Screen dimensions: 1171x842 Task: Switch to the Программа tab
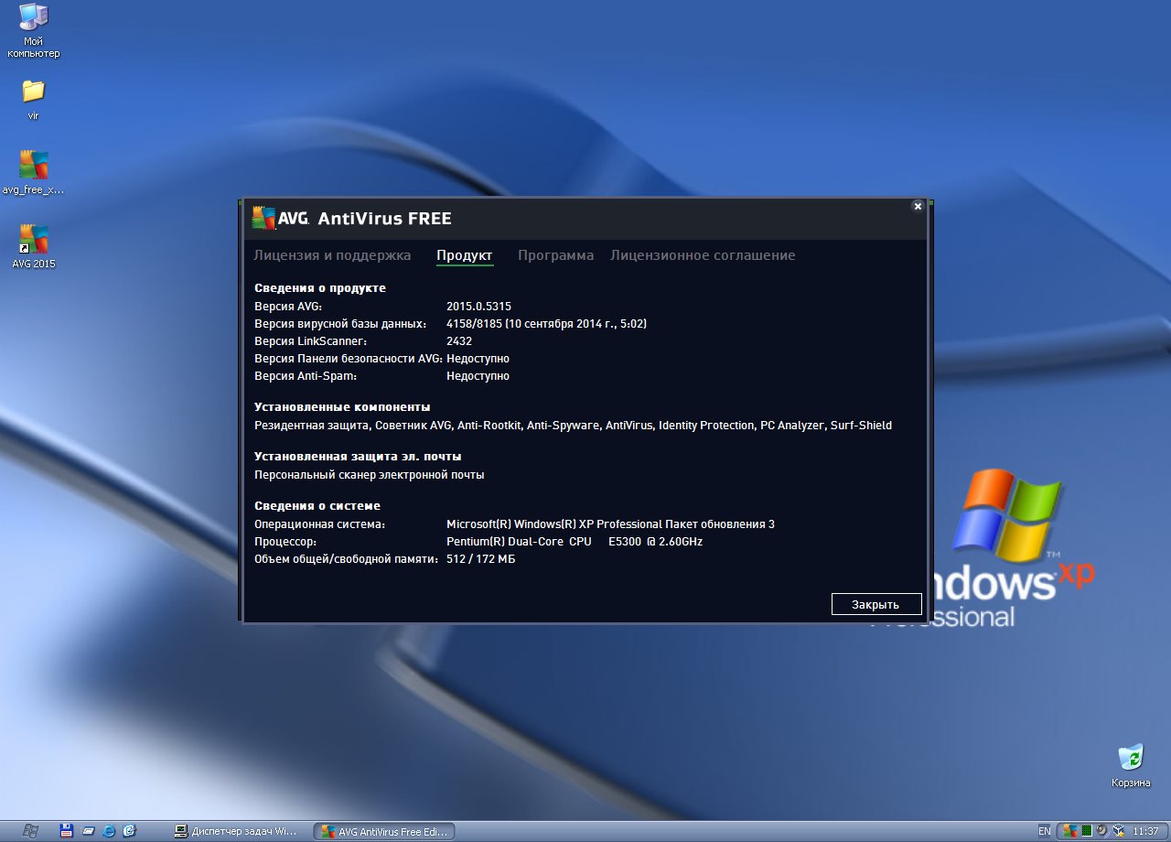click(555, 255)
